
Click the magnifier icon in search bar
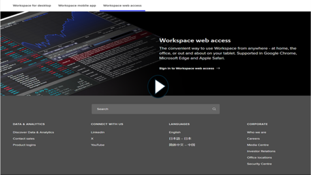point(214,109)
